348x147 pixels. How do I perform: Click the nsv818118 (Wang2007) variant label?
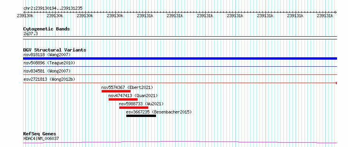[47, 55]
